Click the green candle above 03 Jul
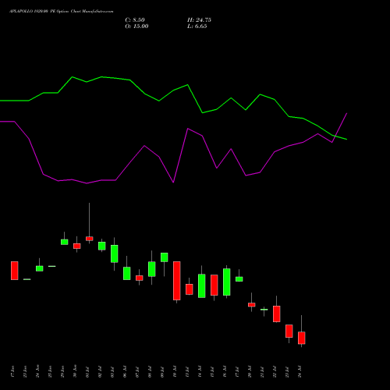The image size is (390, 390). 115,253
